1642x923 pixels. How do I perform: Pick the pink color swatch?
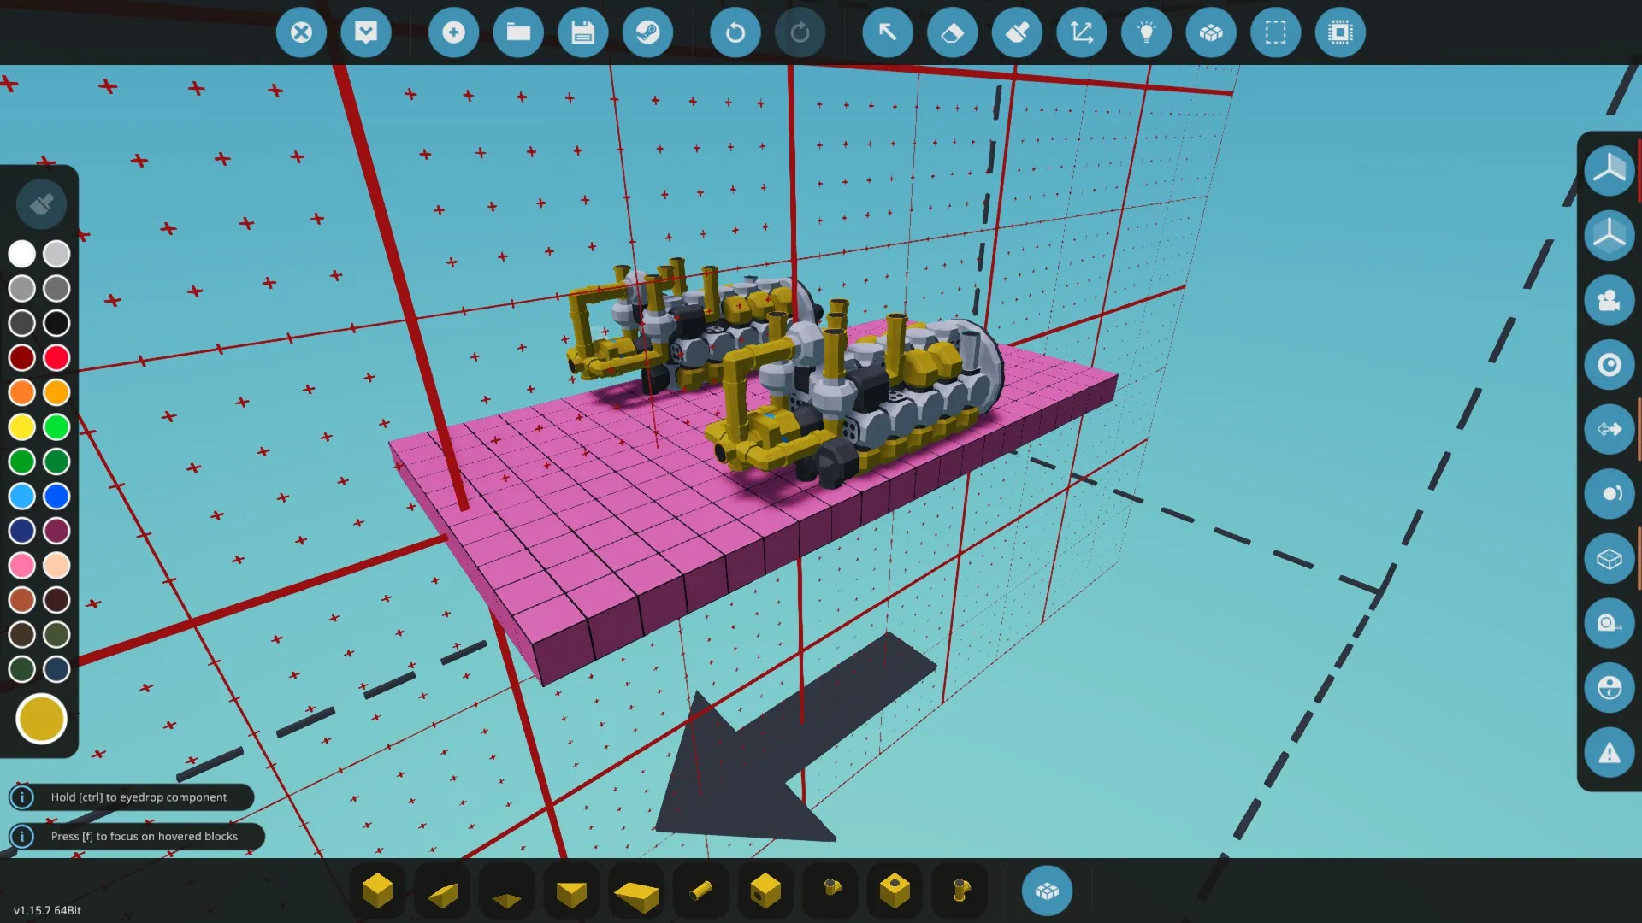[22, 565]
